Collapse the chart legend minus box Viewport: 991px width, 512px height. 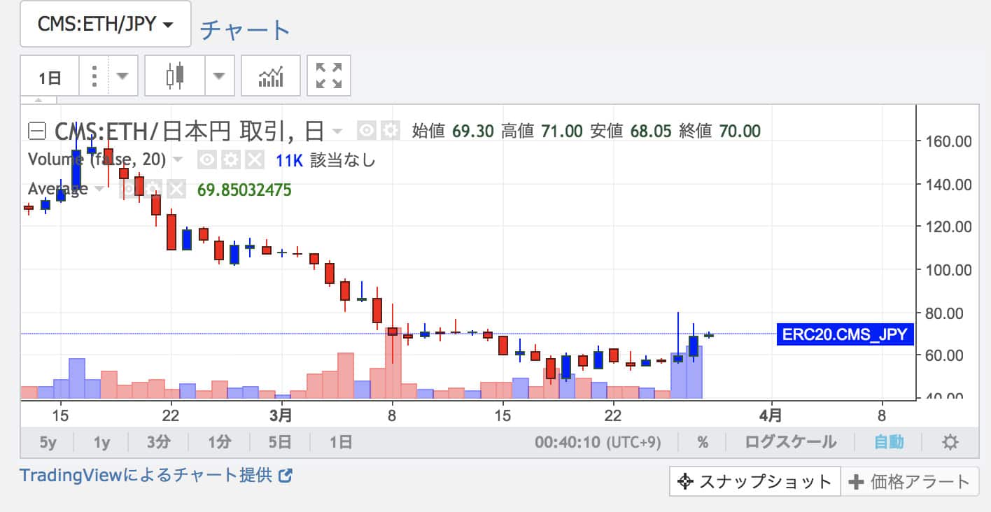click(37, 131)
